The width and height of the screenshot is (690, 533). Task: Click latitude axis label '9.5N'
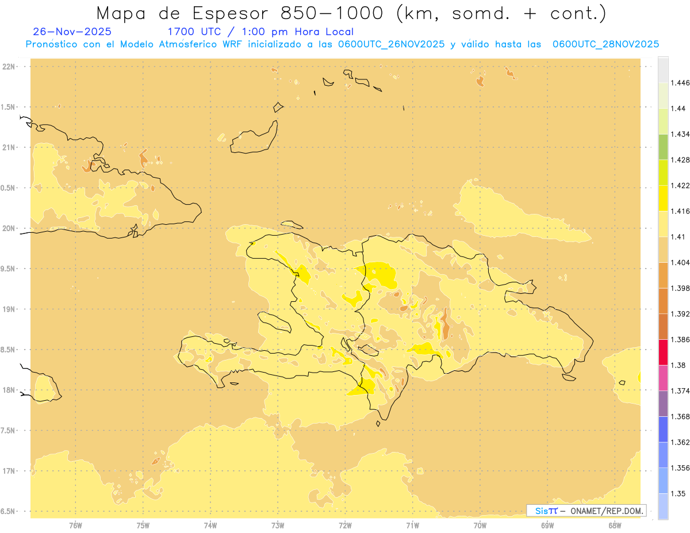click(x=9, y=269)
